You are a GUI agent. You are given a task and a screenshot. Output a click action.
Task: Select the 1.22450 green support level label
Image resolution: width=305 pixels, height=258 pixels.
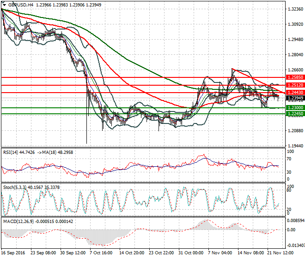tap(295, 114)
